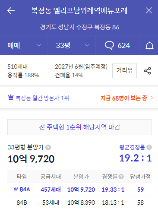158x212 pixels.
Task: Click the 용적률 188% text
Action: click(x=23, y=75)
